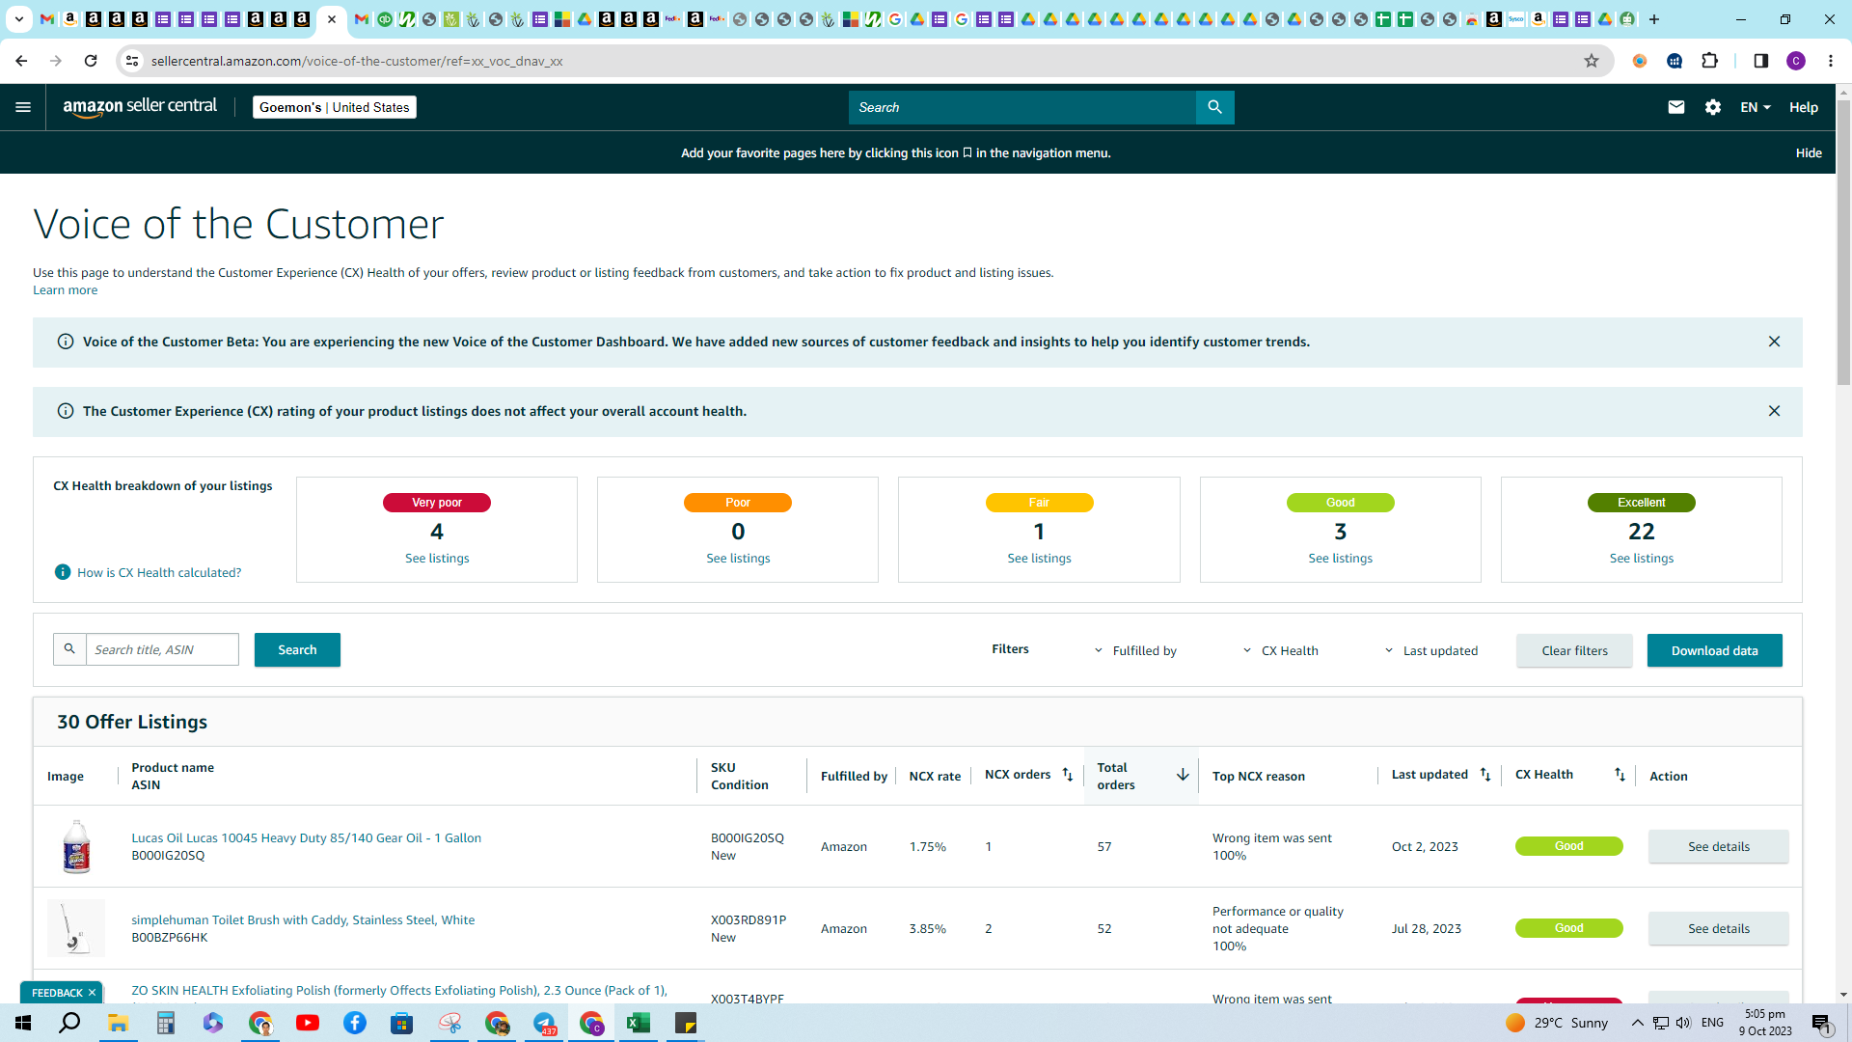Click the Search title, ASIN input field

coord(162,649)
